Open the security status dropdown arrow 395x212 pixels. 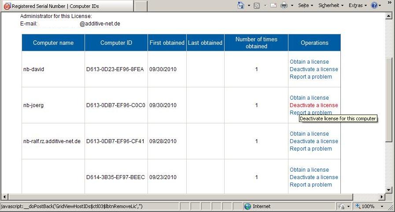pos(348,206)
